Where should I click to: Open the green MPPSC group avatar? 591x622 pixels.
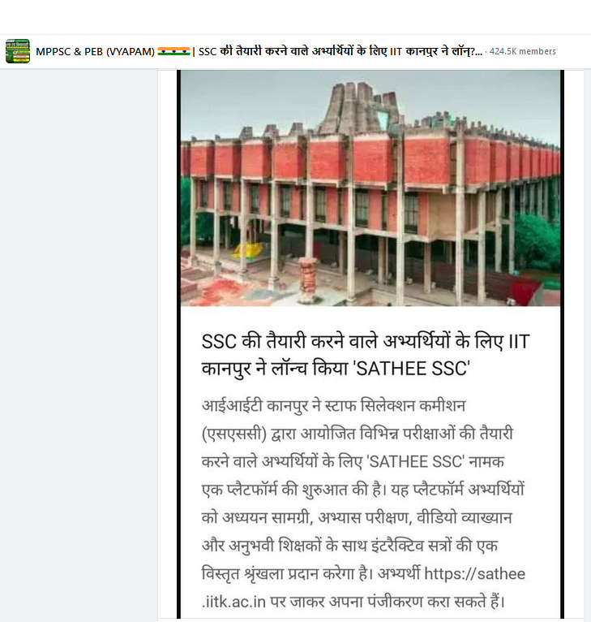click(x=17, y=51)
